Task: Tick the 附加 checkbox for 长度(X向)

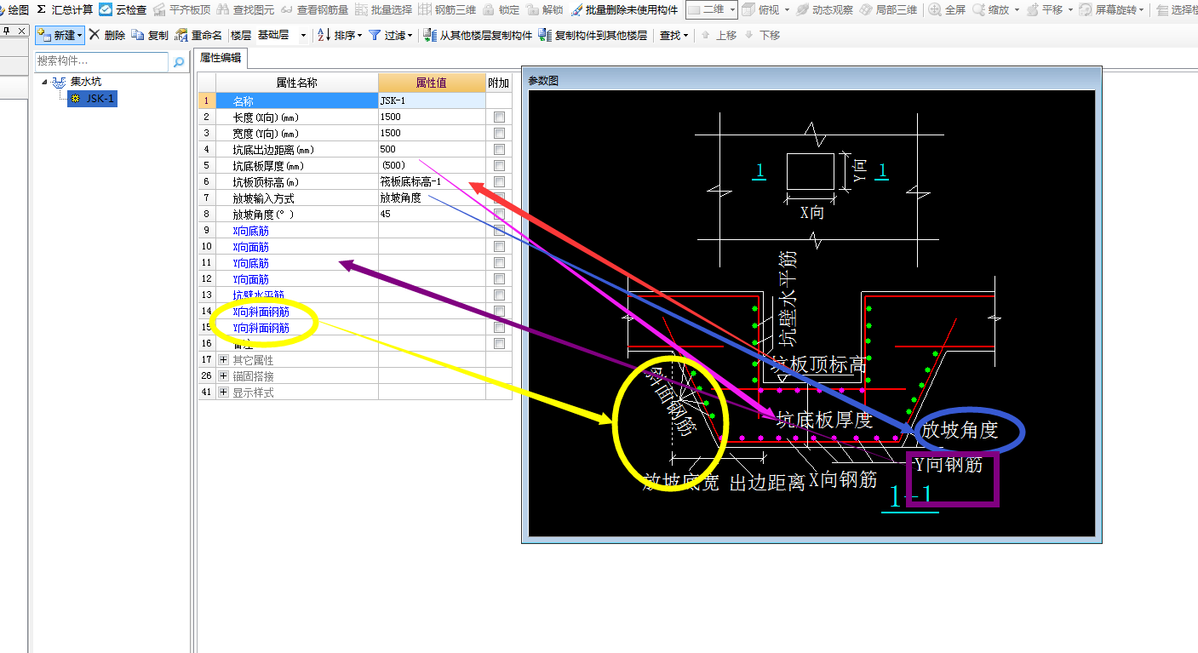Action: [x=499, y=117]
